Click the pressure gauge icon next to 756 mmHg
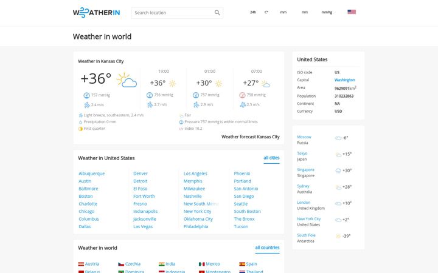The width and height of the screenshot is (438, 273). pyautogui.click(x=150, y=95)
